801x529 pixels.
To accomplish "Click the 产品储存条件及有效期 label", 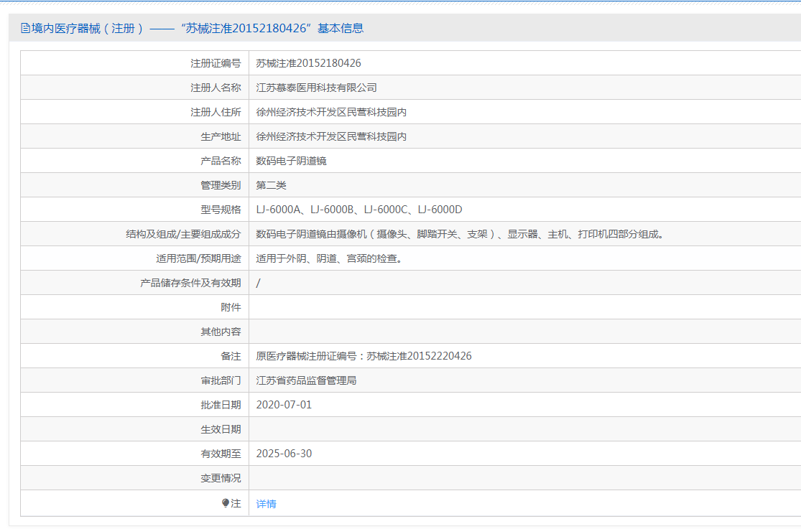I will click(x=190, y=283).
